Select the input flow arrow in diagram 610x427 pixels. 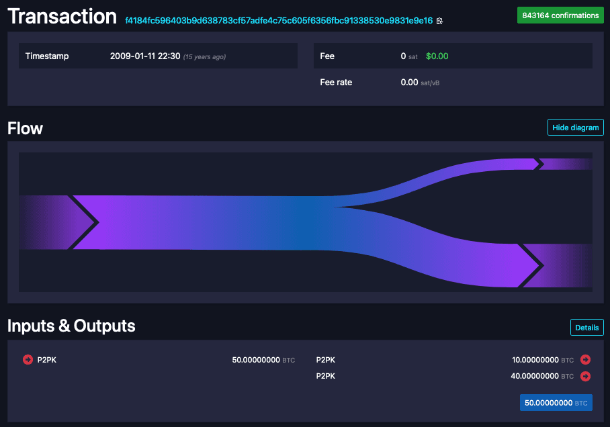(x=58, y=222)
